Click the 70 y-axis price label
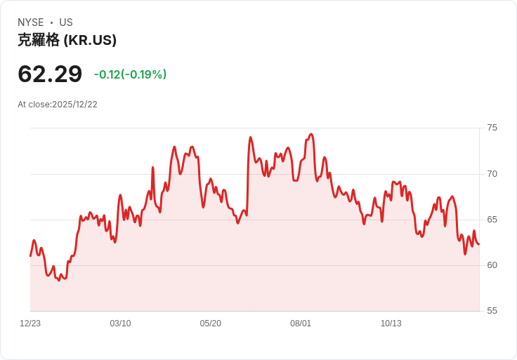 pos(492,174)
